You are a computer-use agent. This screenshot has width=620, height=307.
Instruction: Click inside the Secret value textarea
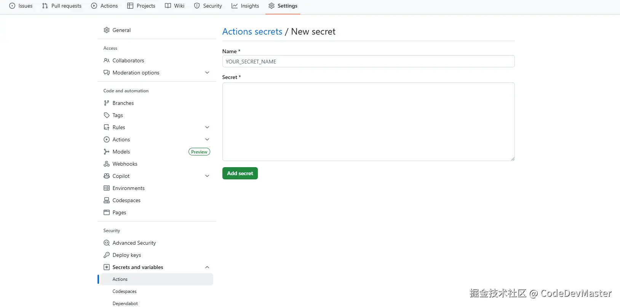[368, 122]
